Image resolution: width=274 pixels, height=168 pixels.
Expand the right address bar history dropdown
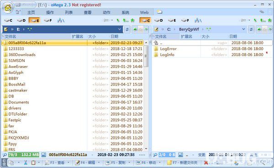pyautogui.click(x=243, y=29)
